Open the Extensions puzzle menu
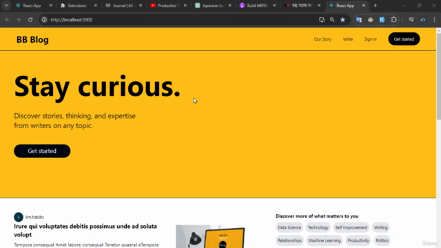This screenshot has width=441, height=248. click(393, 20)
